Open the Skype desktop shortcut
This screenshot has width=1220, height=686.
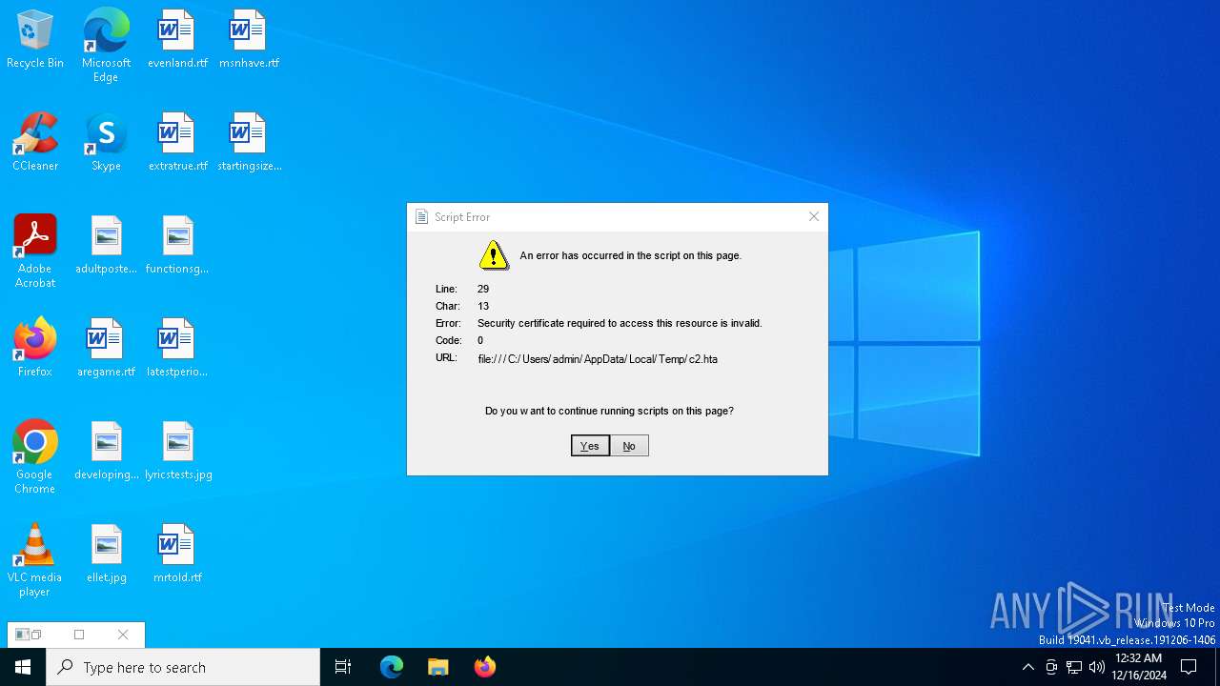(x=106, y=142)
